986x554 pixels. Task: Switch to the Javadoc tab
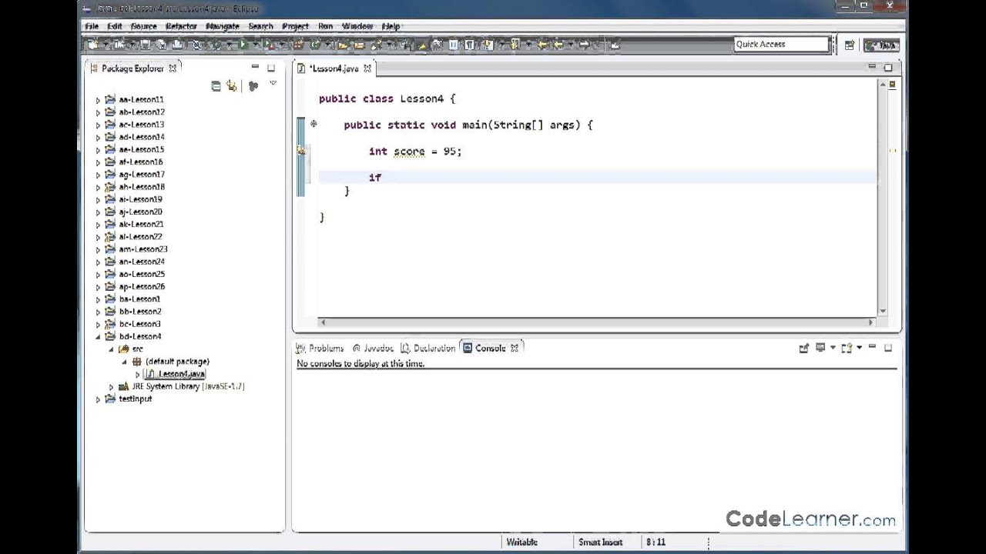[373, 348]
